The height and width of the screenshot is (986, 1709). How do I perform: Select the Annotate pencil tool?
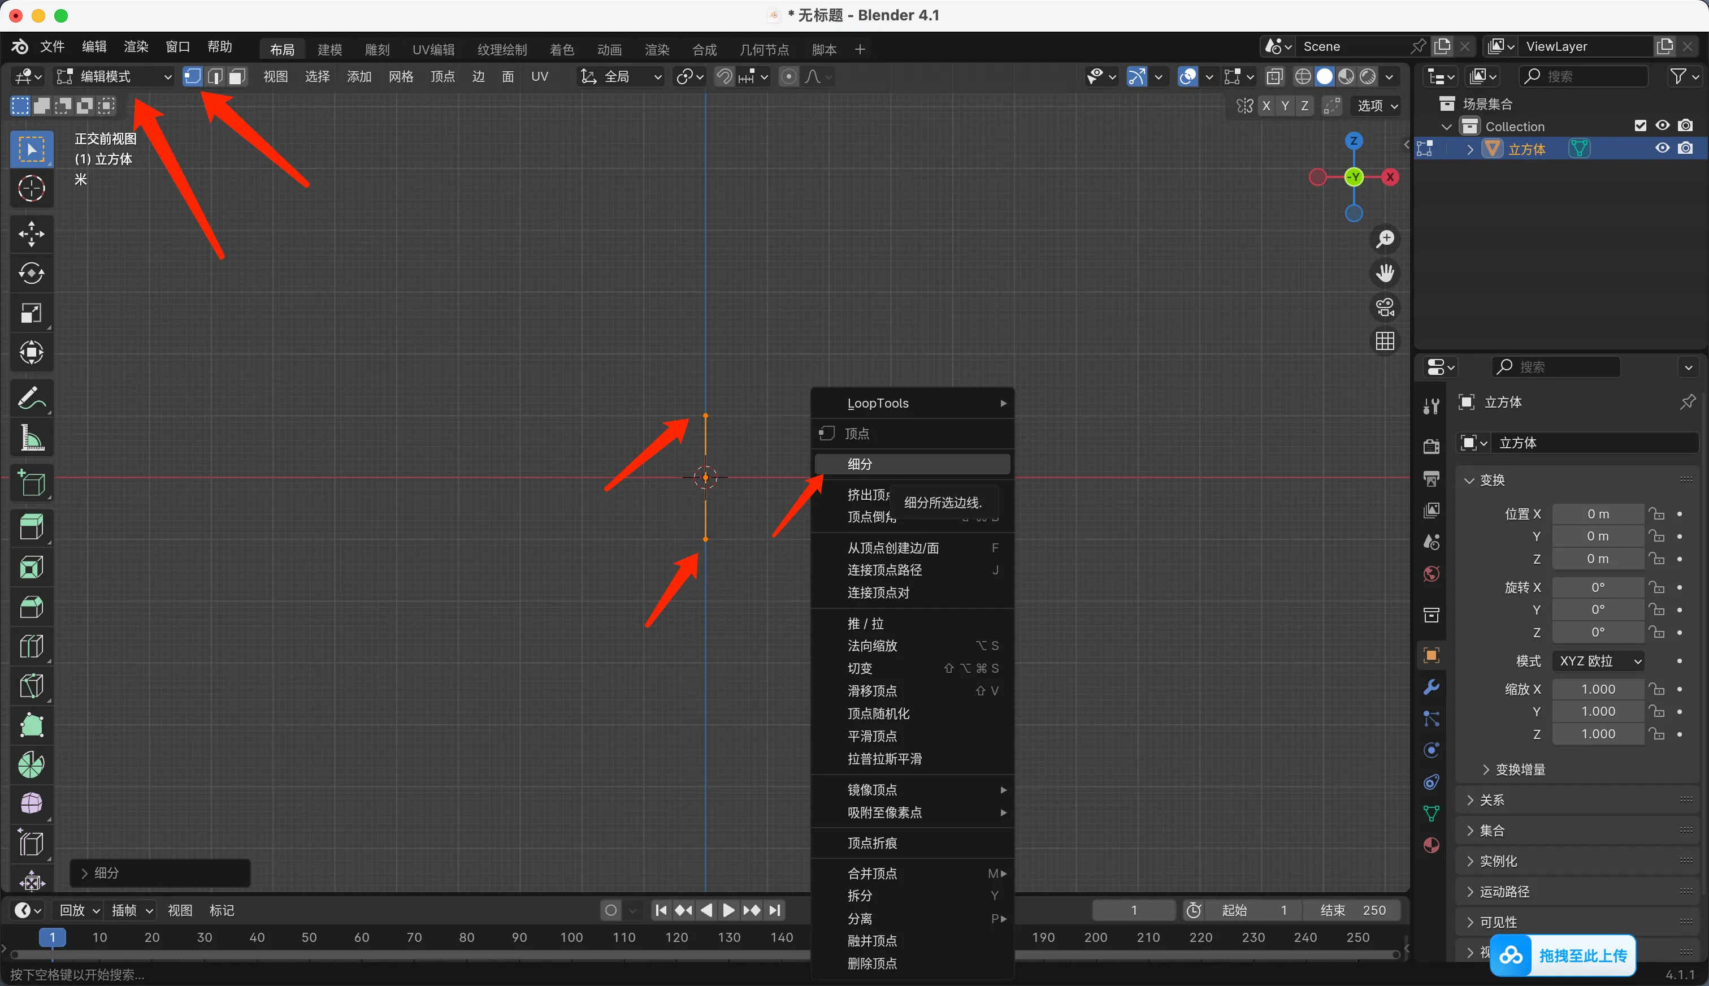[31, 398]
